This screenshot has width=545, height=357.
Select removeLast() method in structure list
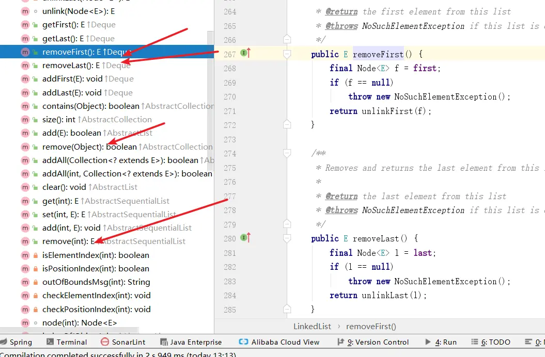tap(107, 66)
